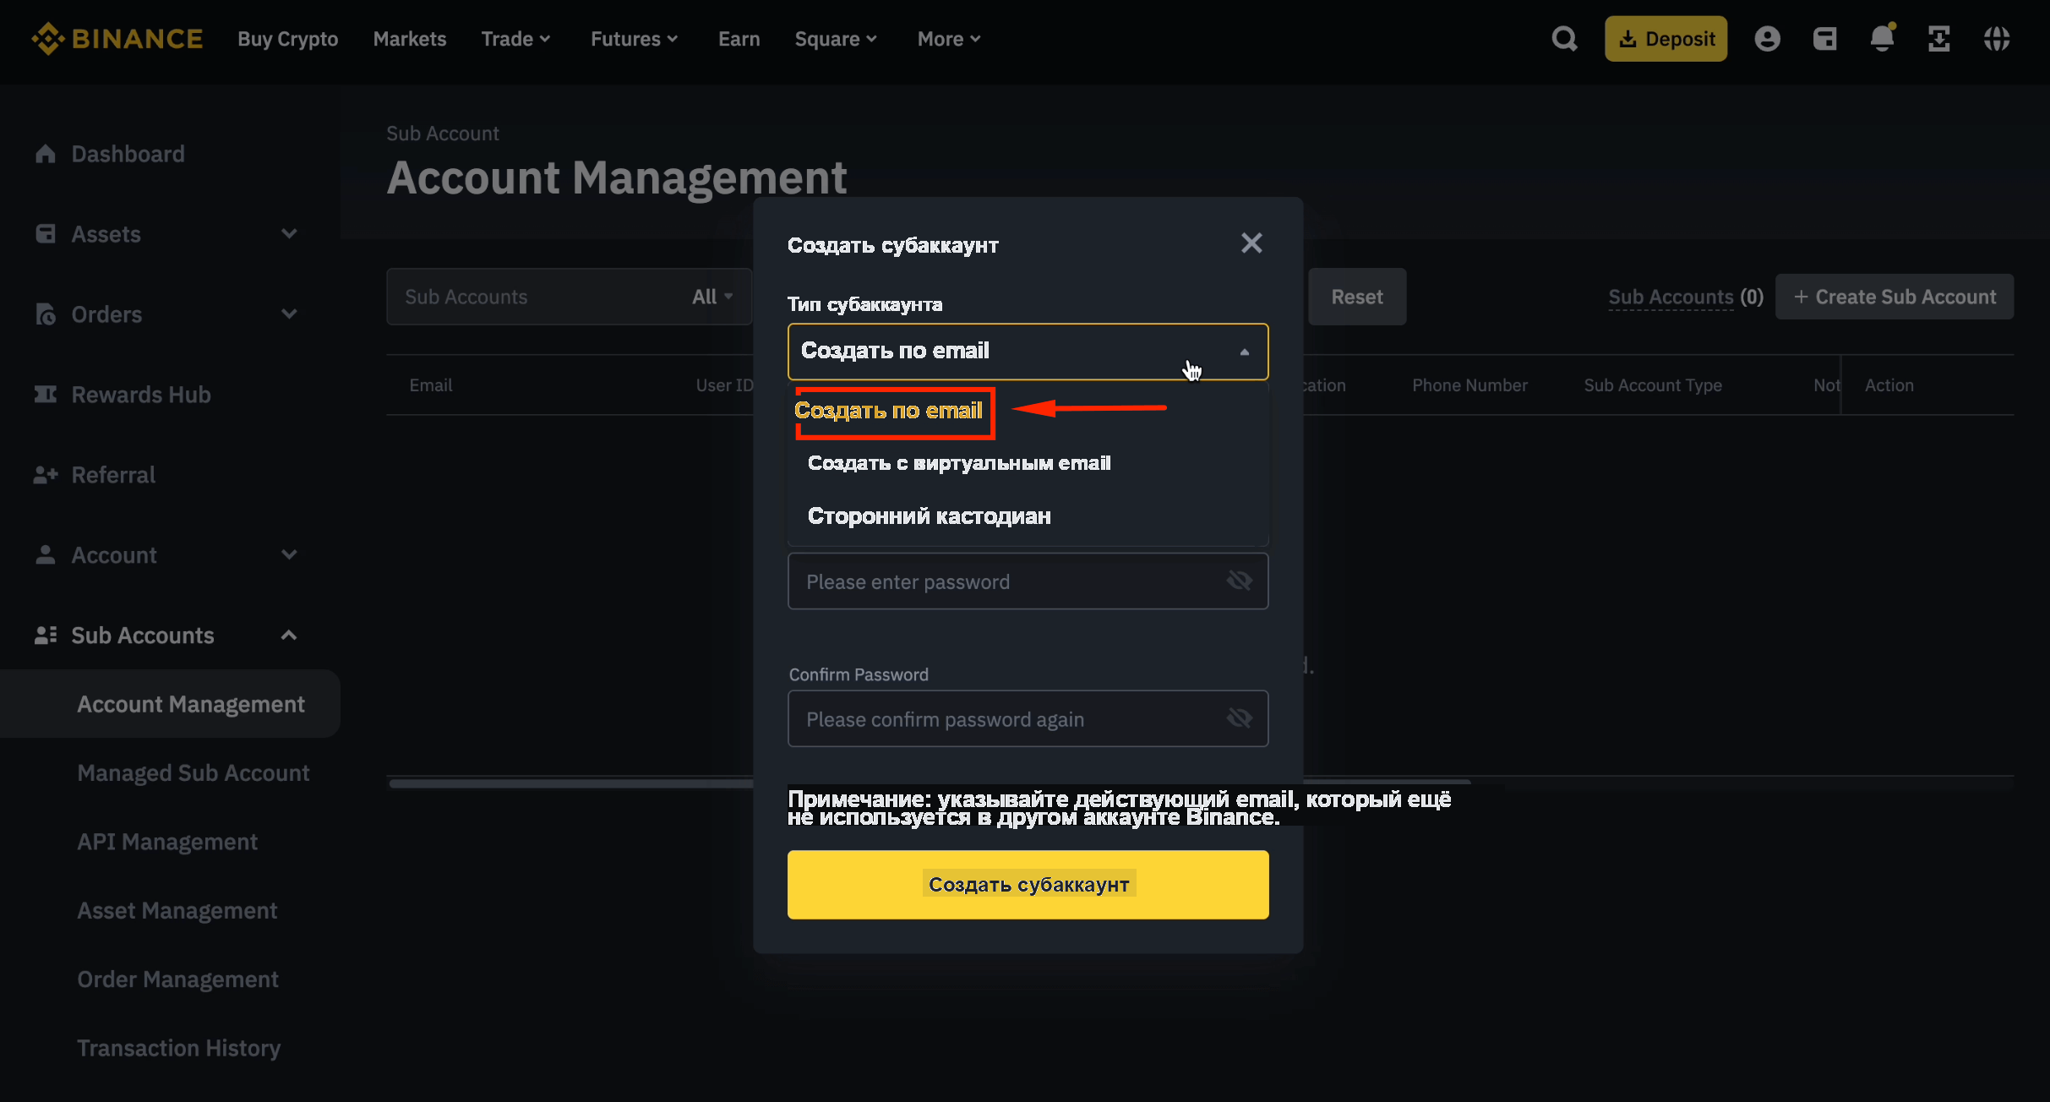Click the Sub Accounts sidebar icon
The height and width of the screenshot is (1102, 2050).
46,636
